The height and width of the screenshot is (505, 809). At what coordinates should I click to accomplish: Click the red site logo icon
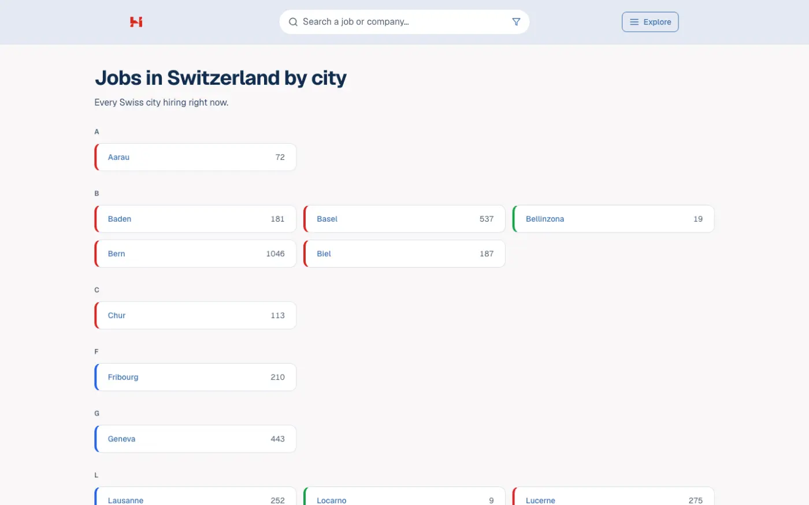pyautogui.click(x=136, y=22)
